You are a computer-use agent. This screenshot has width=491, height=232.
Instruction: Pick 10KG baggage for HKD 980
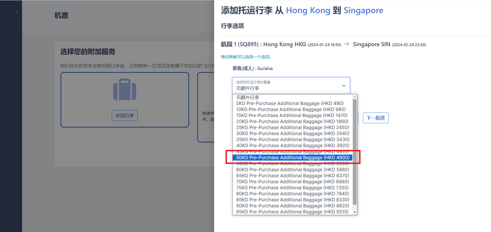point(291,110)
